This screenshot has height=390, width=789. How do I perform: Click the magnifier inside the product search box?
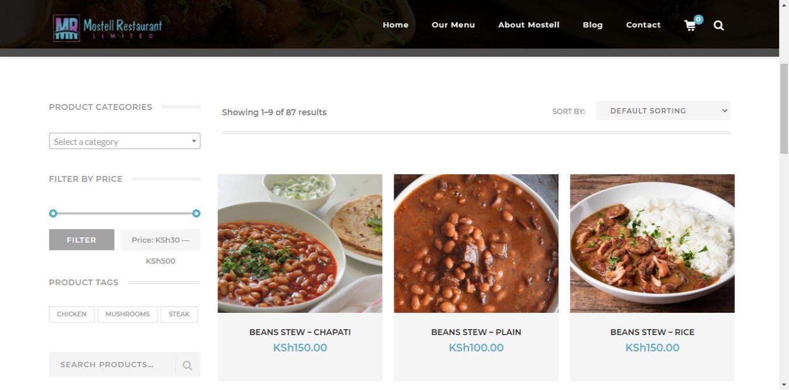(187, 364)
